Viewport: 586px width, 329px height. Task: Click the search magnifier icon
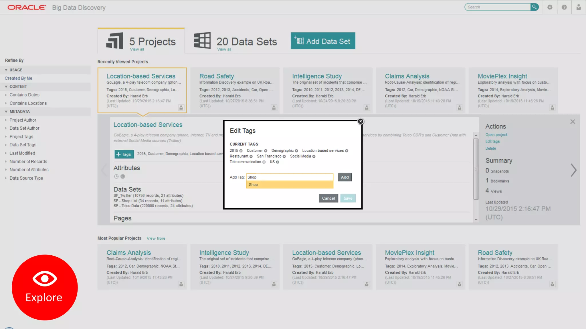(534, 7)
